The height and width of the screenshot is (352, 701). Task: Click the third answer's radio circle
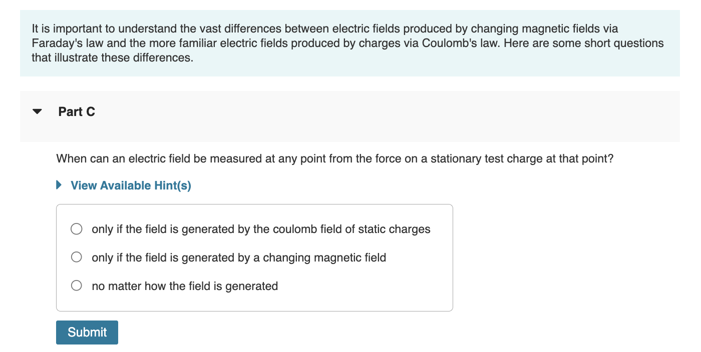76,285
